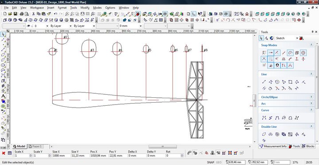
Task: Select the Circle tool in left toolbar
Action: [x=3, y=65]
